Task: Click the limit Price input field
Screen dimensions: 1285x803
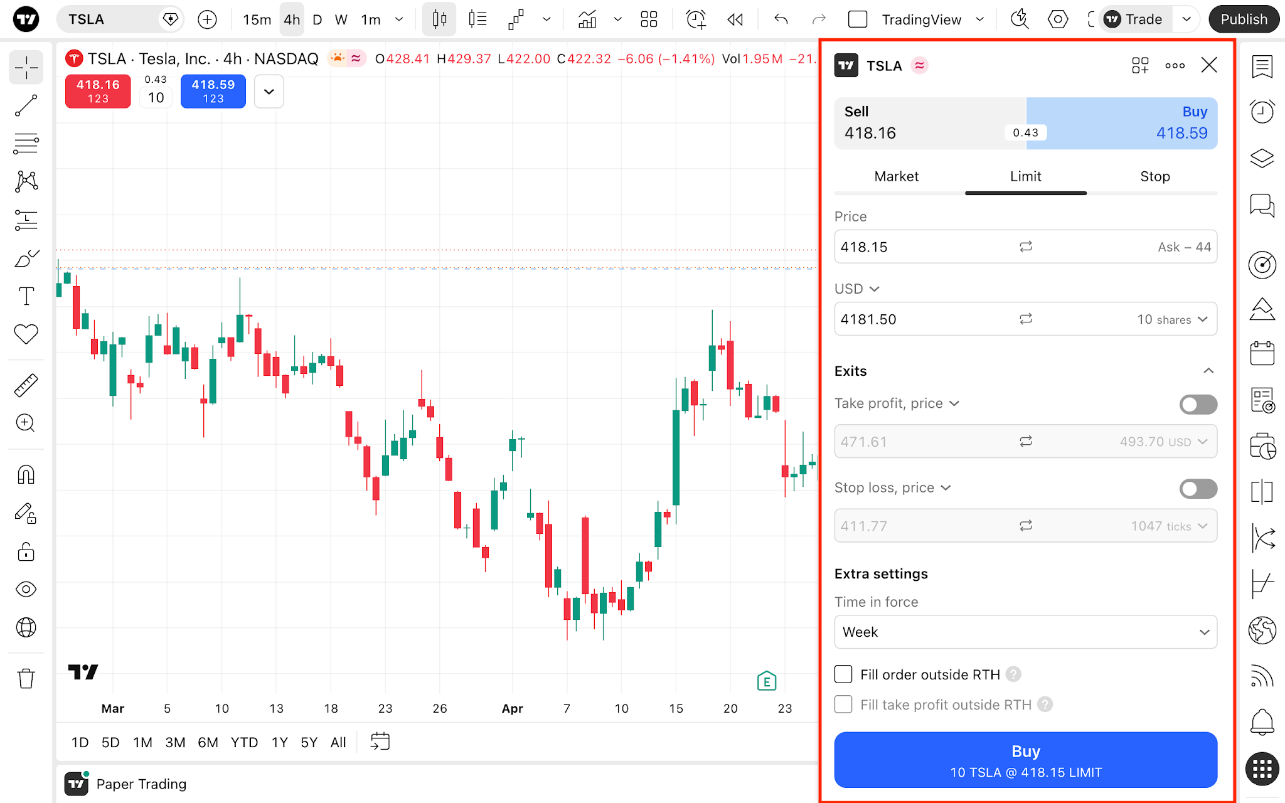Action: (1025, 247)
